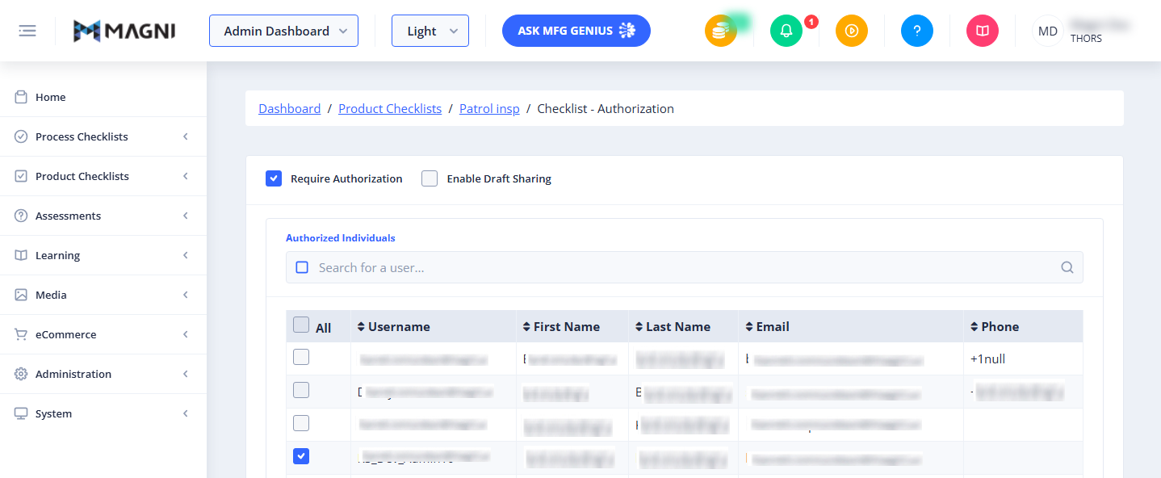
Task: Follow Product Checklists breadcrumb link
Action: (390, 108)
